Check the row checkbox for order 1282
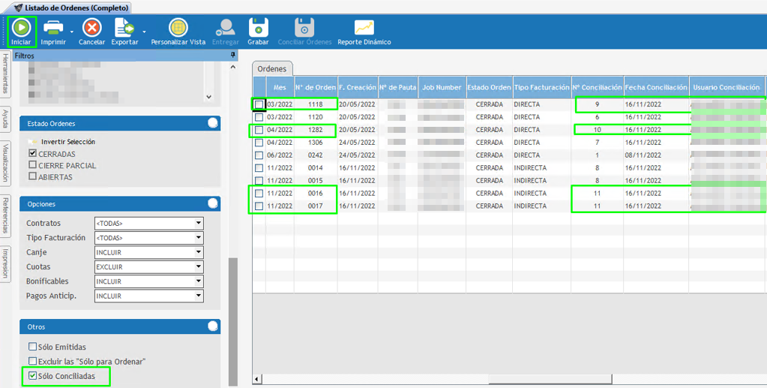Viewport: 767px width, 388px height. coord(259,130)
